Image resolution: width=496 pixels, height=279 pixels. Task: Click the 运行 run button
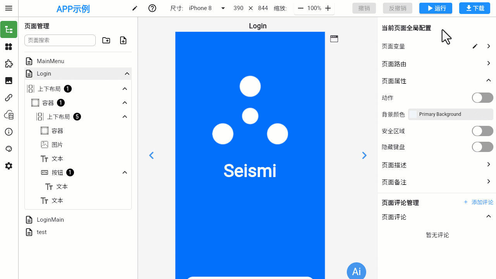tap(436, 8)
